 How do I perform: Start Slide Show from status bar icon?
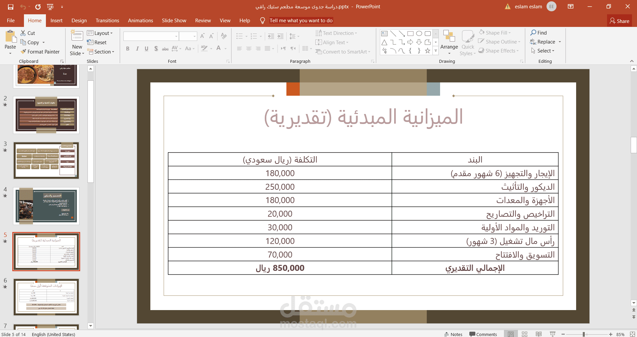[553, 334]
